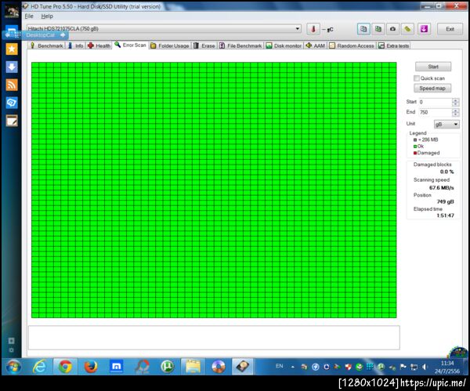The image size is (470, 391).
Task: Open Internet Explorer from taskbar
Action: [x=40, y=367]
